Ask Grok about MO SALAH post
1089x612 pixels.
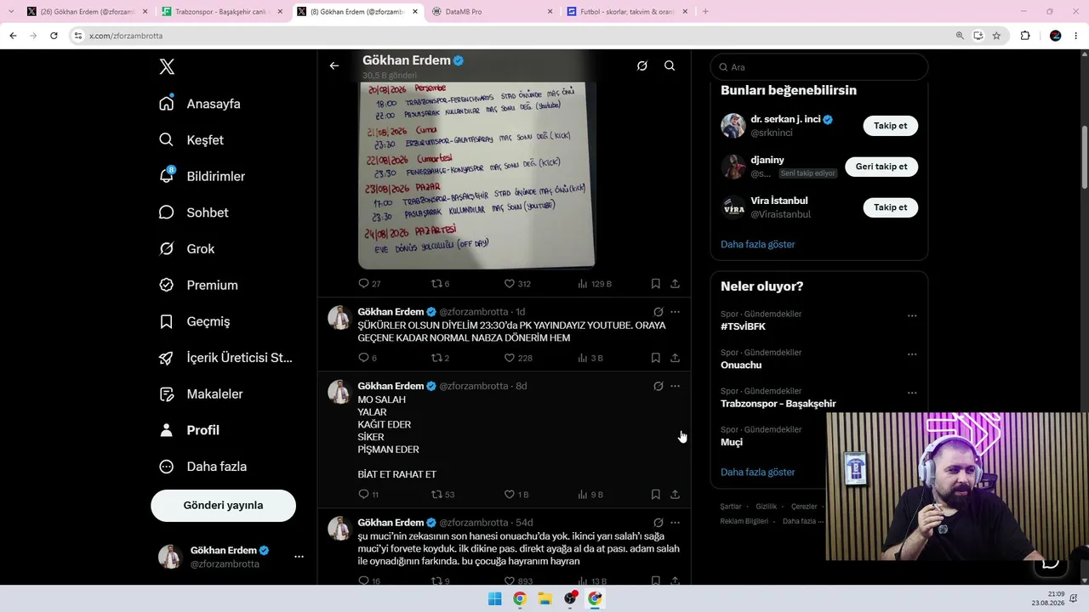[x=659, y=386]
